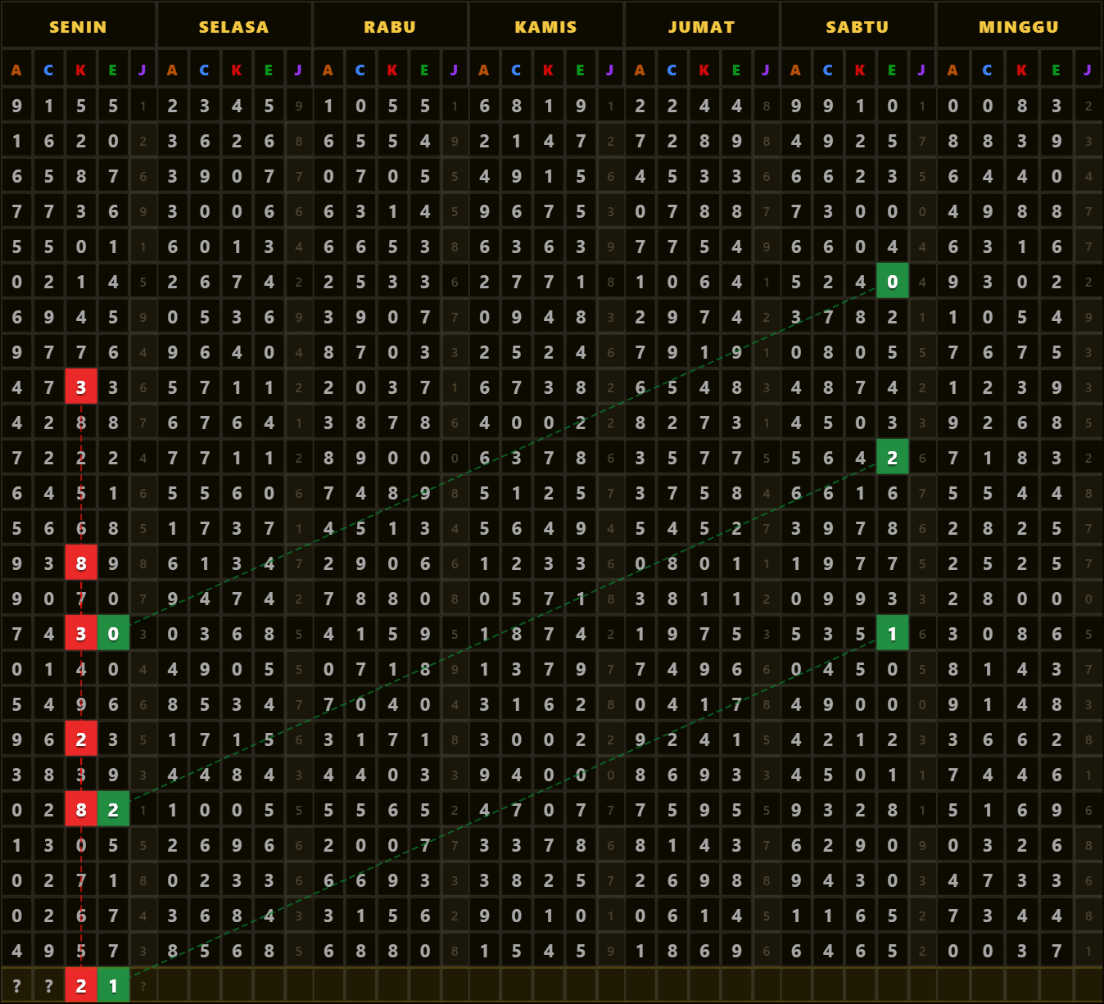This screenshot has height=1004, width=1104.
Task: Click the C digit 4 in MINGGU row 6 4 4 0
Action: tap(988, 176)
